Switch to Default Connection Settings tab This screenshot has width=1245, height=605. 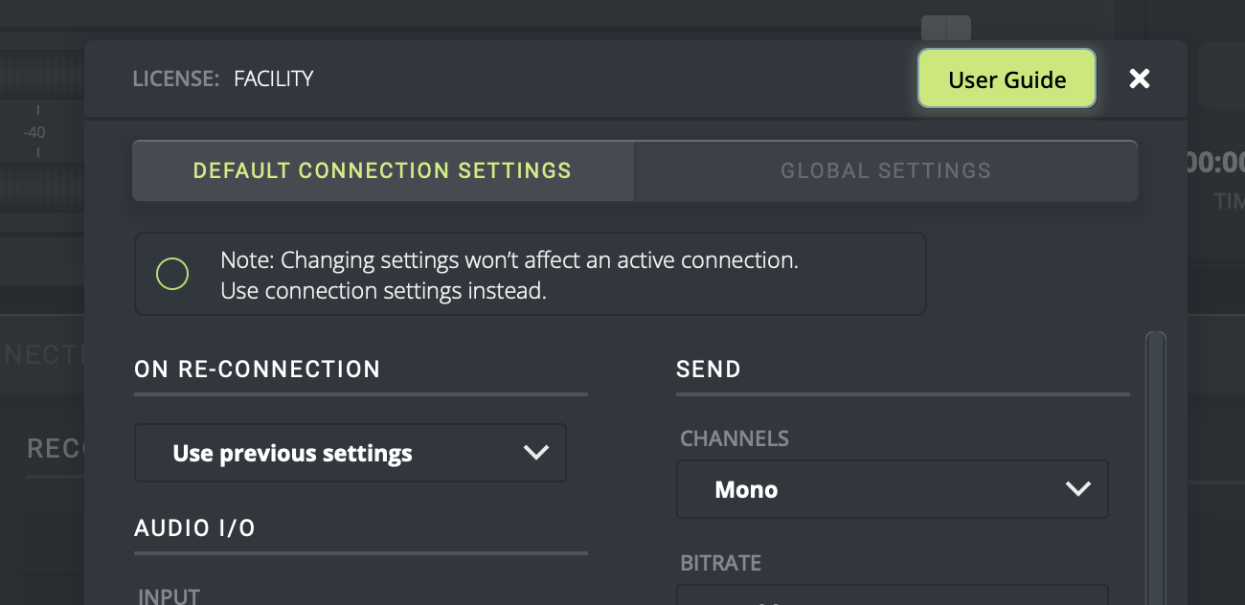tap(382, 171)
